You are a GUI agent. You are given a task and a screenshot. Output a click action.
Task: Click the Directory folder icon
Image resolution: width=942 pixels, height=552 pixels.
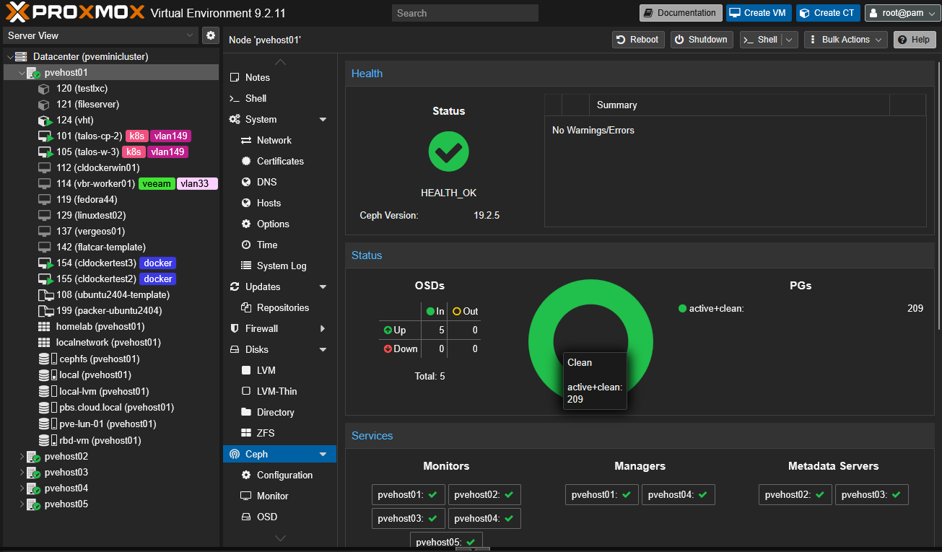246,412
